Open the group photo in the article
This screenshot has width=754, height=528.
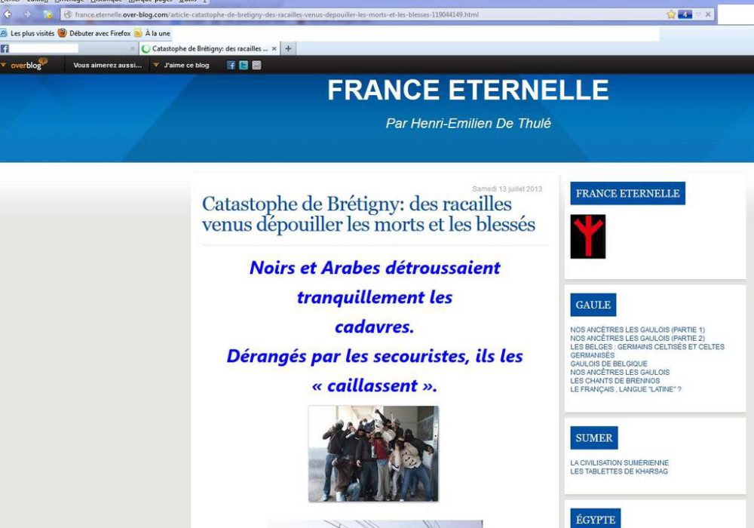[373, 453]
